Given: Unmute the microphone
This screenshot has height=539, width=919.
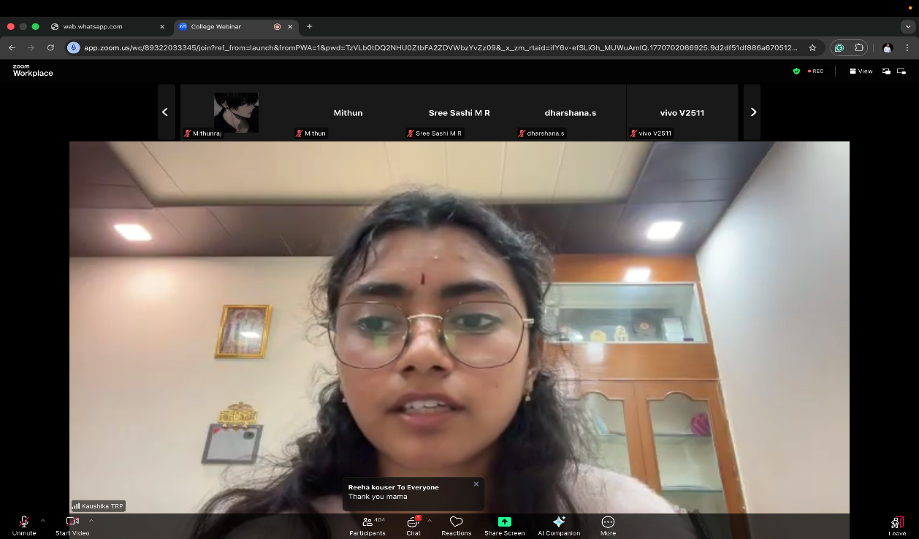Looking at the screenshot, I should click(x=23, y=524).
